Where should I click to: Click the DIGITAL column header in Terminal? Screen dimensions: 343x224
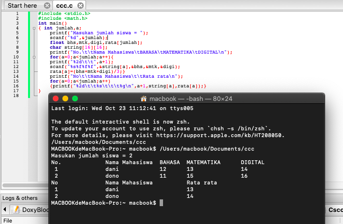click(x=253, y=162)
